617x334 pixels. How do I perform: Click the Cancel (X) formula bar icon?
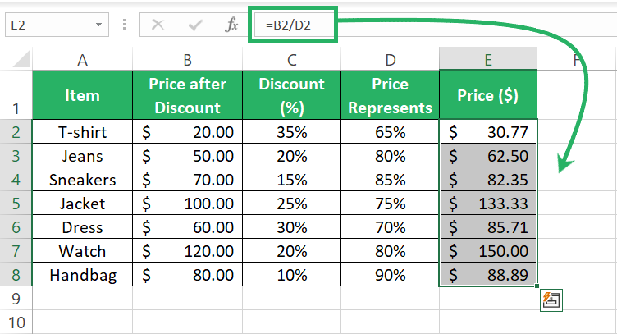[158, 25]
